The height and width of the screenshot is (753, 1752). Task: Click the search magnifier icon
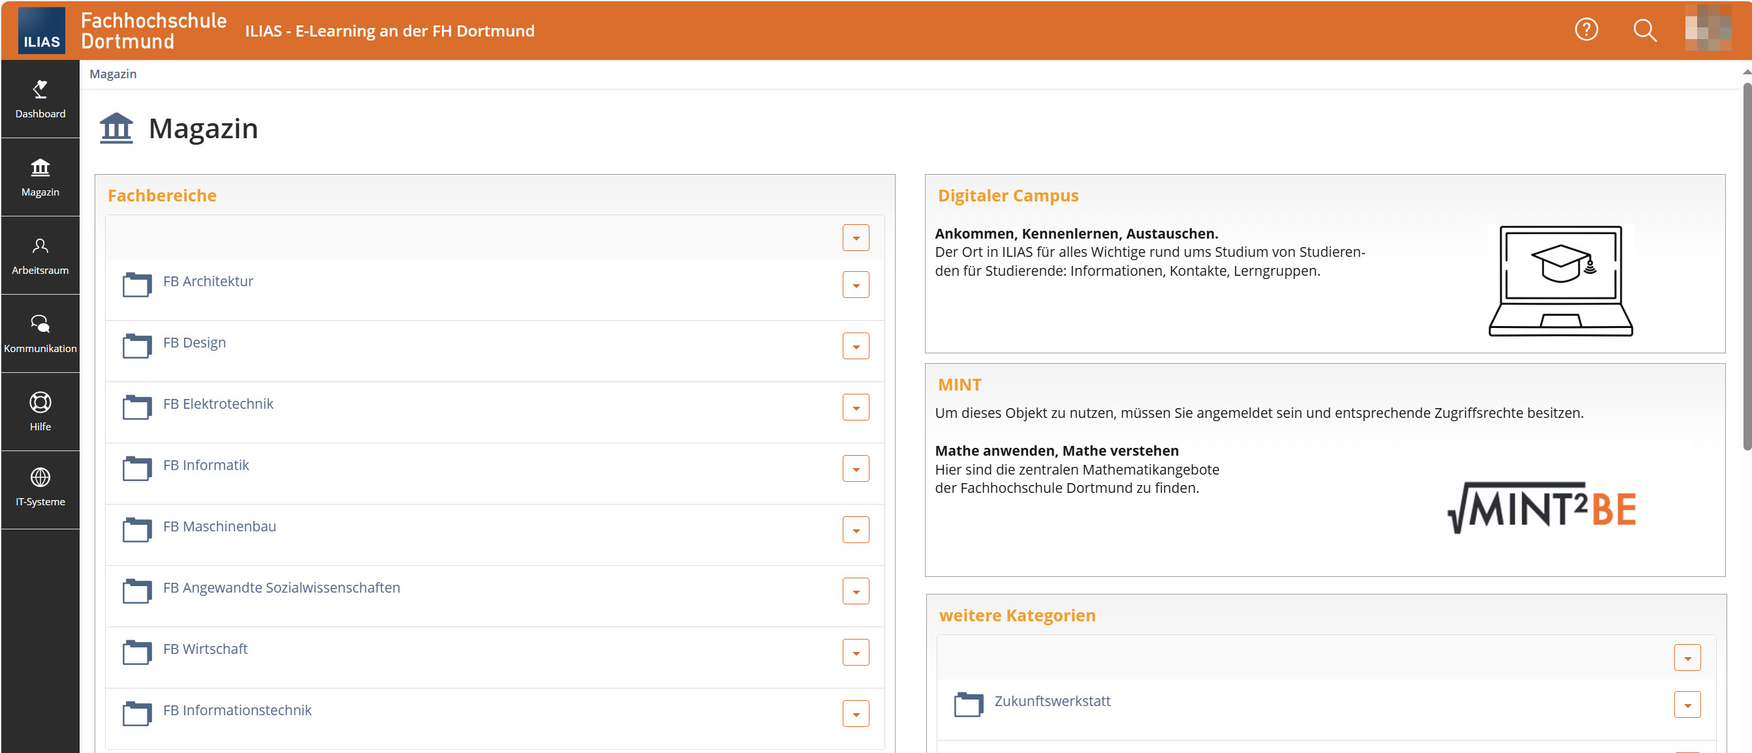[x=1645, y=29]
